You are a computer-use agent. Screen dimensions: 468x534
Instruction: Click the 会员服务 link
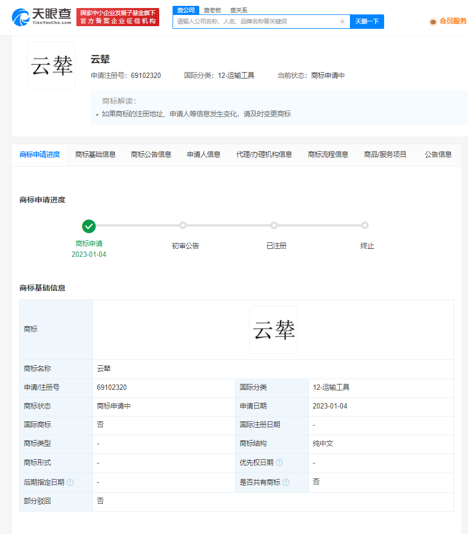coord(453,21)
